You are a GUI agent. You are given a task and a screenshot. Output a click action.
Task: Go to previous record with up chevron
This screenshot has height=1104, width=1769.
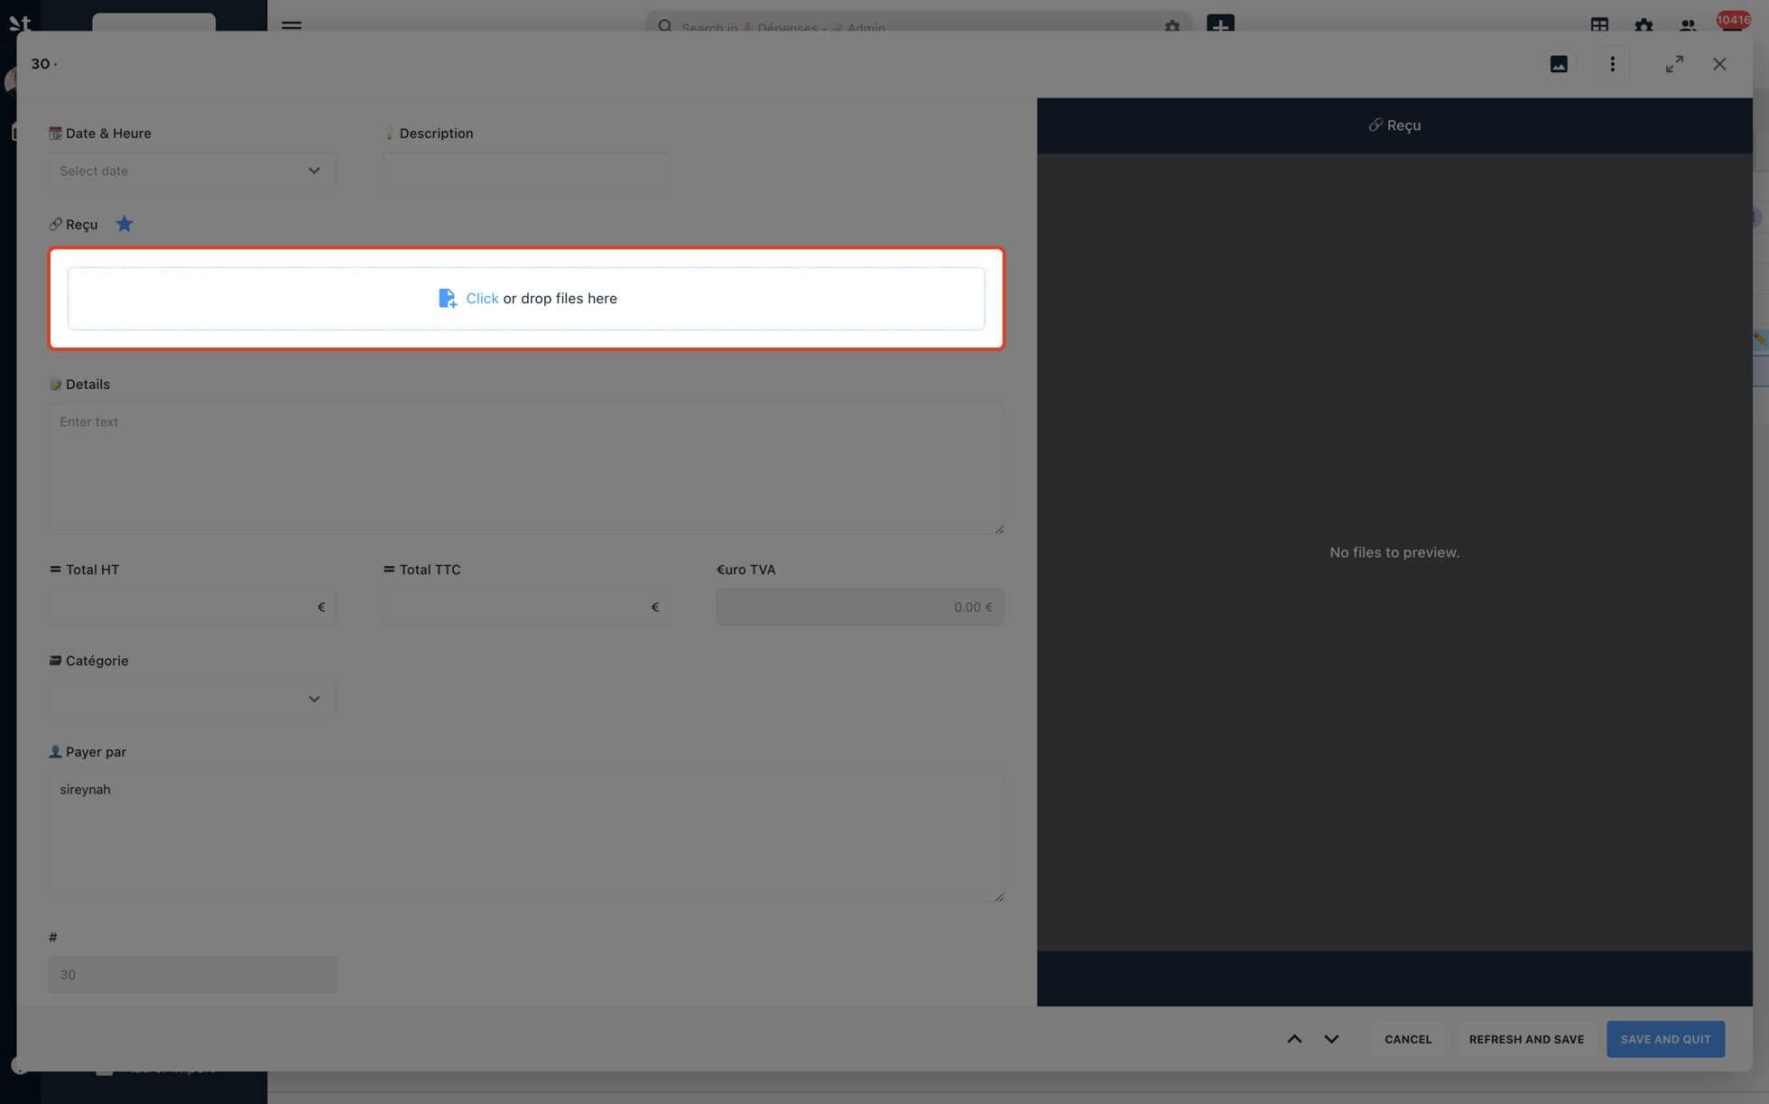coord(1294,1039)
